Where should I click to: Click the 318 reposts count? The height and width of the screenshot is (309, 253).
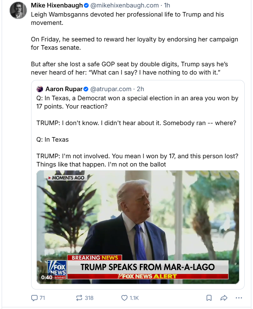click(89, 298)
